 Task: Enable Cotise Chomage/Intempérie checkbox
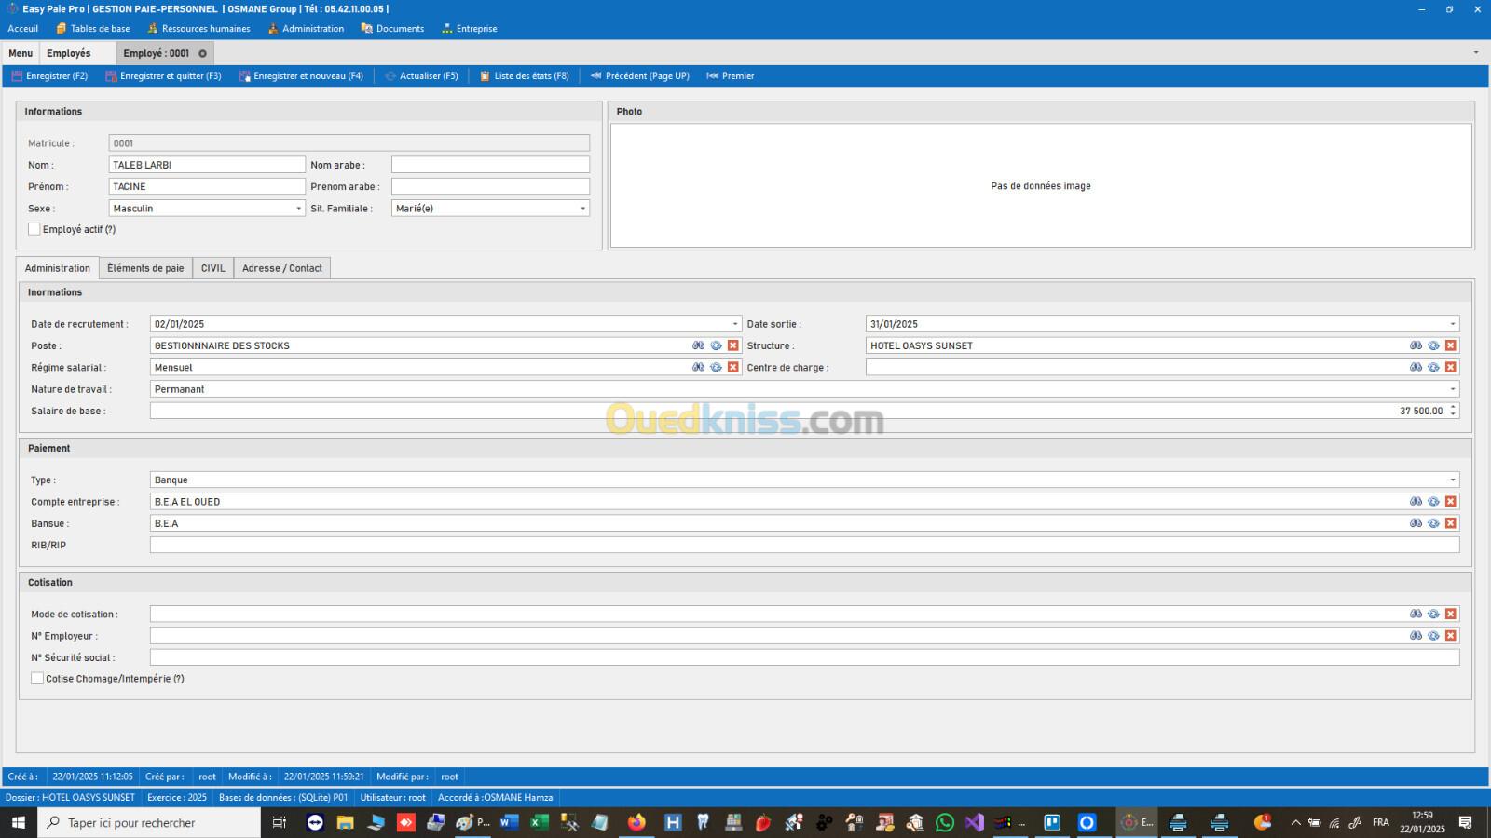tap(37, 679)
